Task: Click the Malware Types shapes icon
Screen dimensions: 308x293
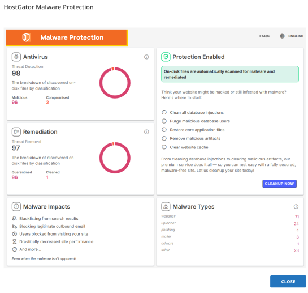Action: [166, 206]
